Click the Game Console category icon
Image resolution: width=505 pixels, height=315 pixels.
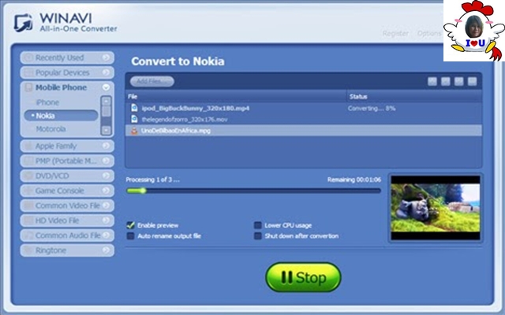click(x=28, y=191)
